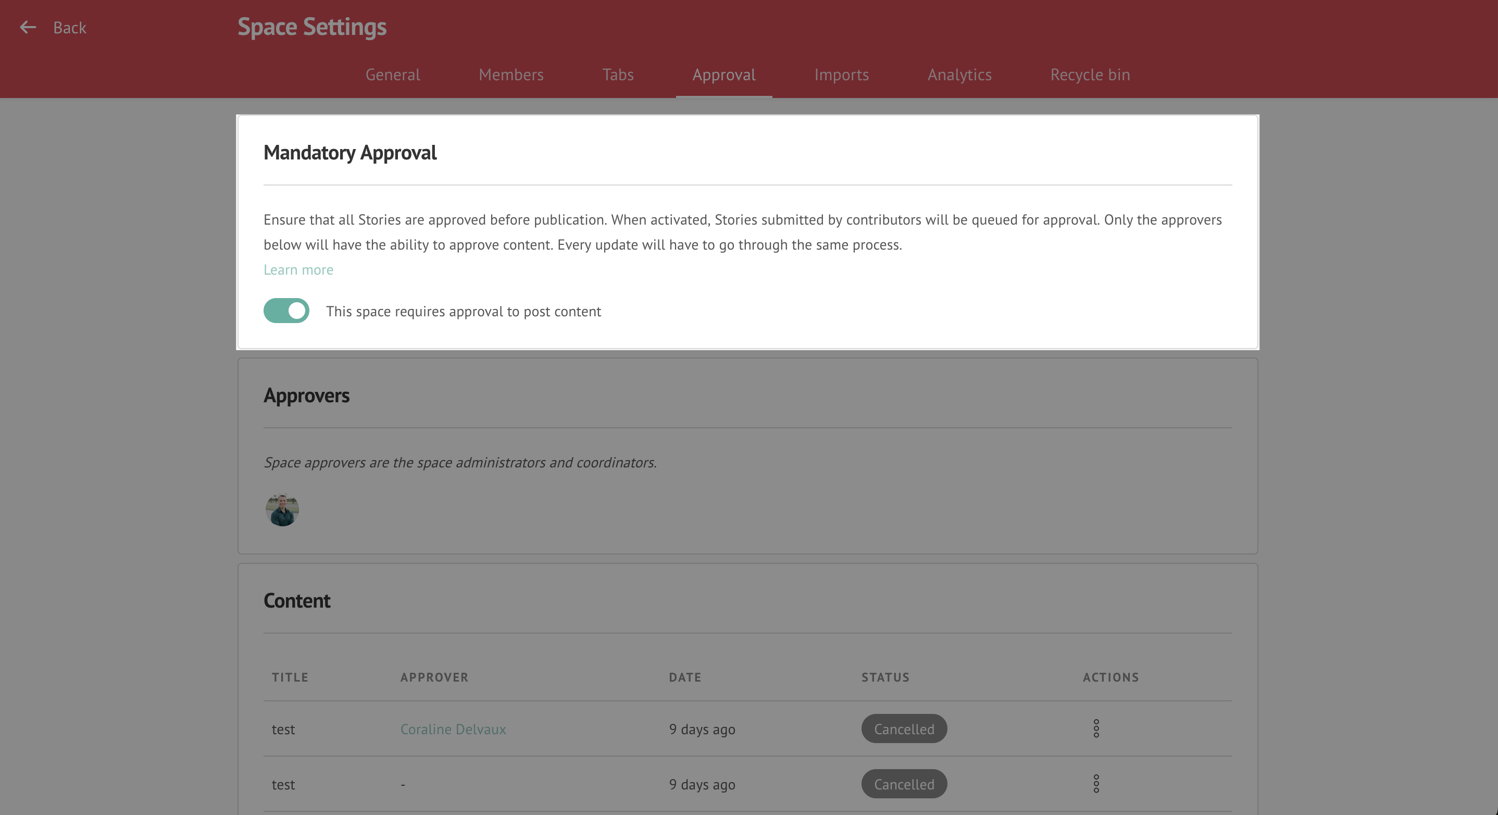The height and width of the screenshot is (815, 1498).
Task: View the Analytics tab
Action: [959, 75]
